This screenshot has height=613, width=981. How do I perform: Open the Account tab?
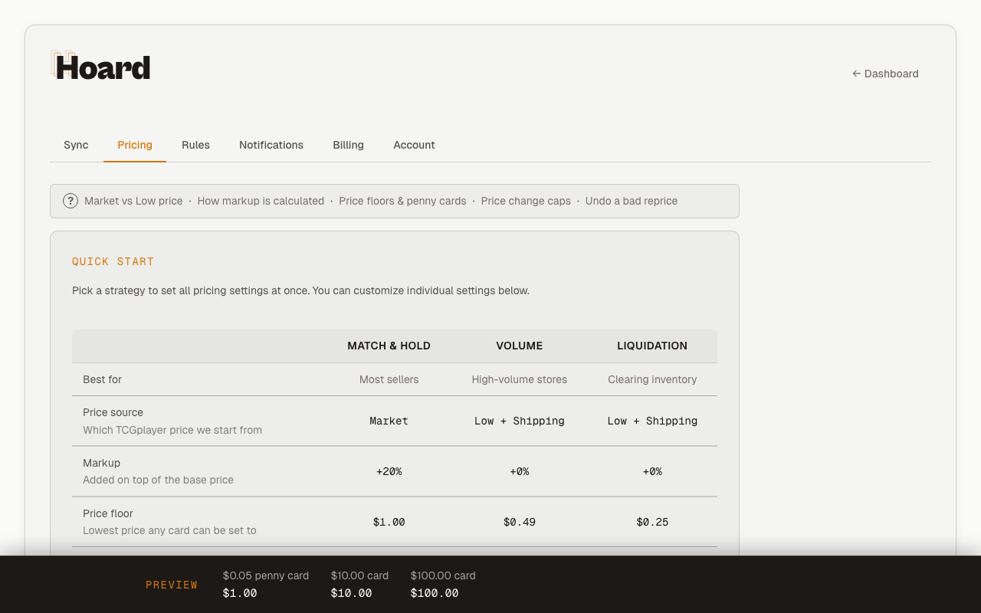point(414,145)
